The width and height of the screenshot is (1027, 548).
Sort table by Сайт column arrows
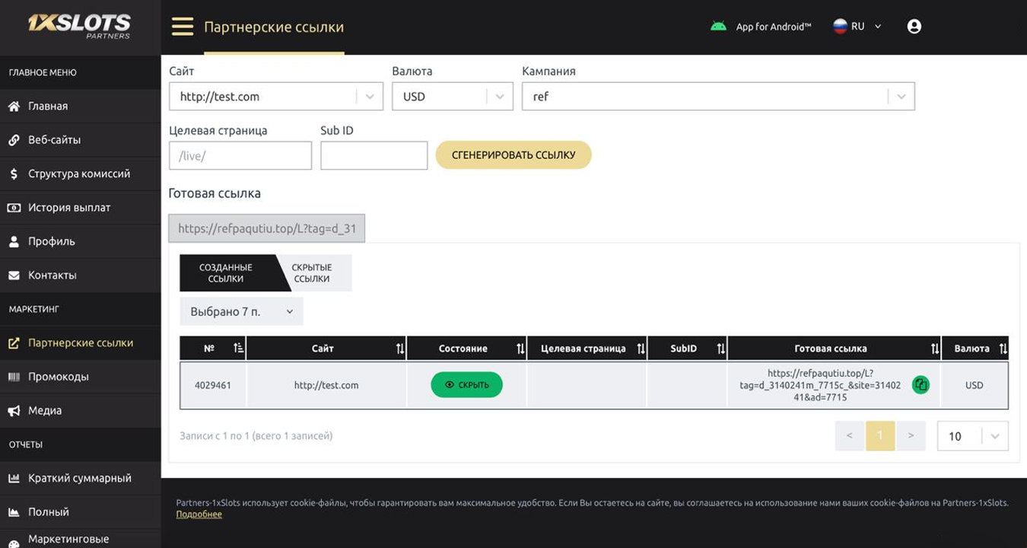click(x=400, y=348)
